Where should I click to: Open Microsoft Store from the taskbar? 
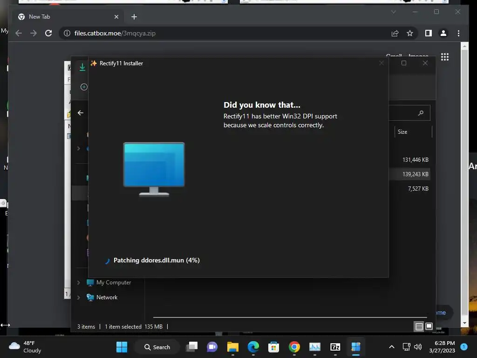tap(273, 347)
